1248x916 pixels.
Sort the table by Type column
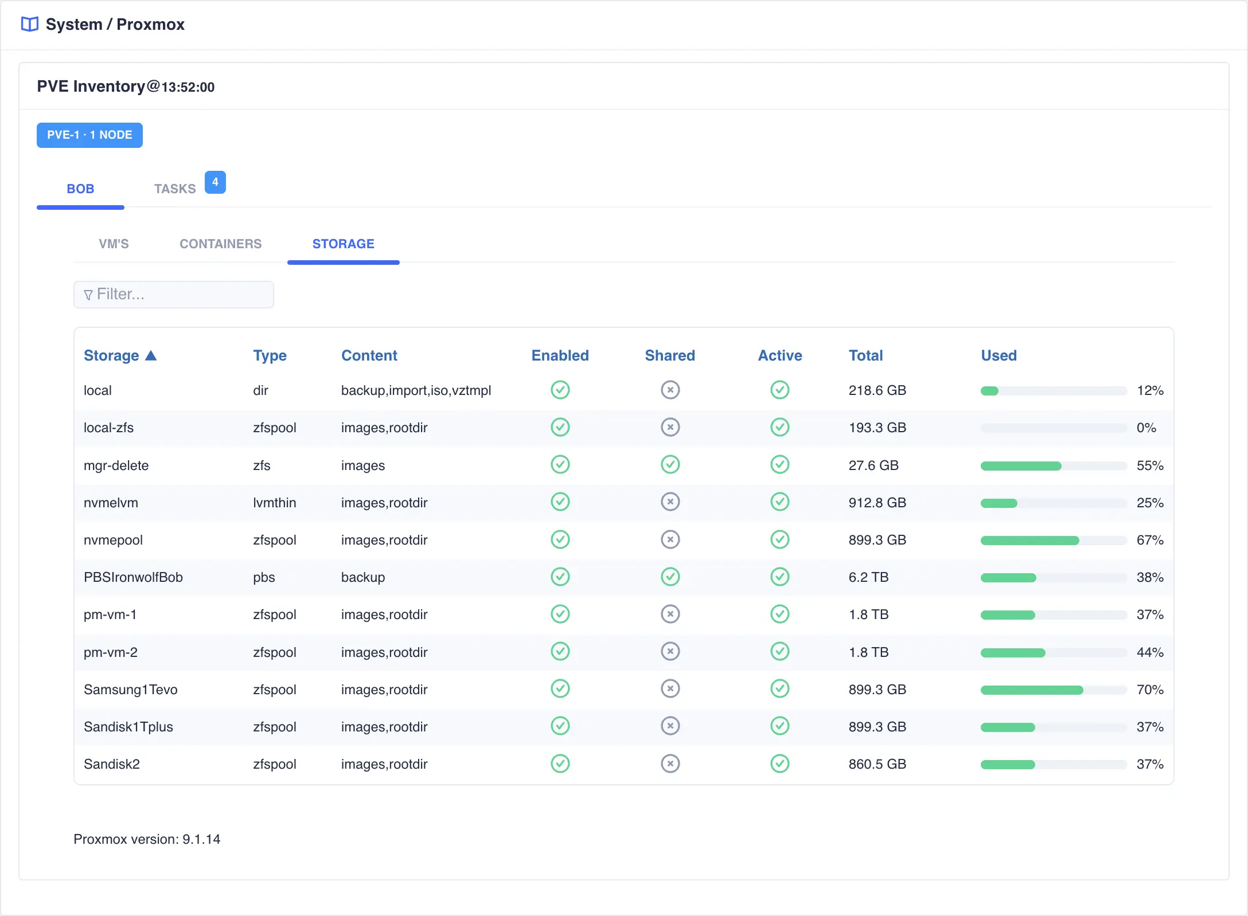click(x=270, y=355)
